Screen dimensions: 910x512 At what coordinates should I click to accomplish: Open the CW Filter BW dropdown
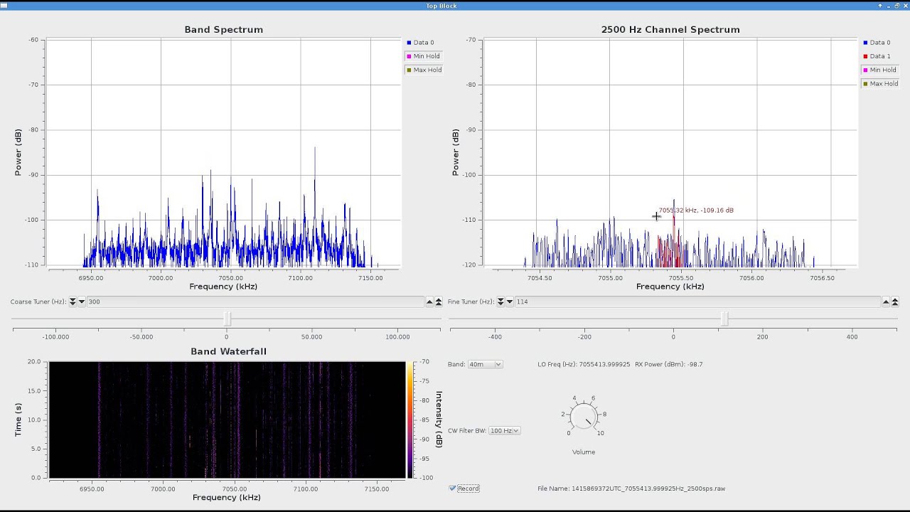point(505,431)
